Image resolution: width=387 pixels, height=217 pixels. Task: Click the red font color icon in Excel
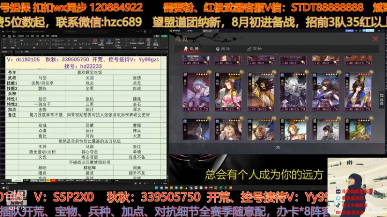[42, 44]
